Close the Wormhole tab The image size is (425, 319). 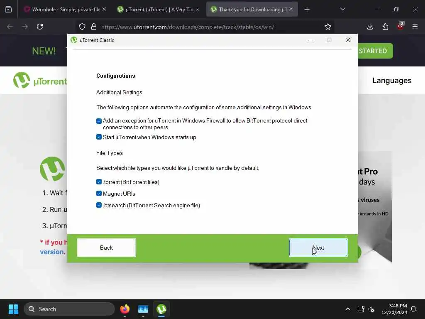pyautogui.click(x=104, y=9)
